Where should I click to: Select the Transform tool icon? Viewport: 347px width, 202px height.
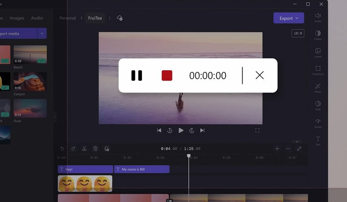coord(318,71)
